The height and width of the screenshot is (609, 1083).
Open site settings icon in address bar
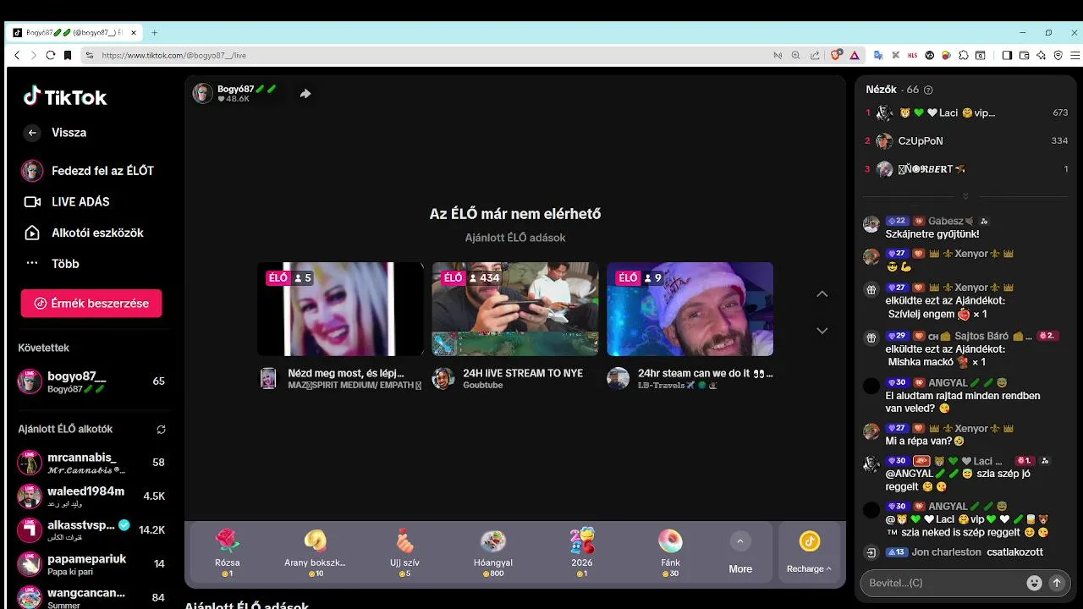[x=89, y=55]
